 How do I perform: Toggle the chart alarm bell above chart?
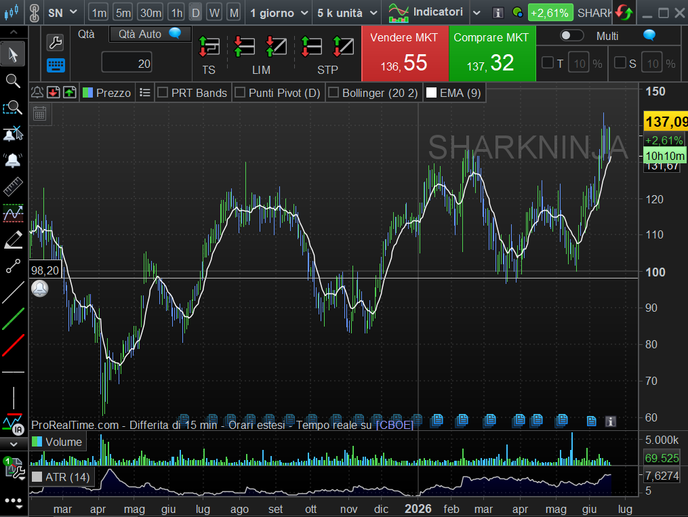tap(37, 93)
